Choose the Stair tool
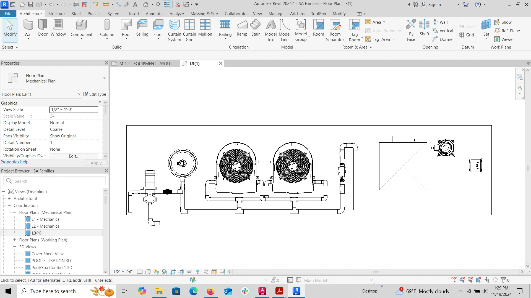Image resolution: width=531 pixels, height=298 pixels. [x=256, y=28]
